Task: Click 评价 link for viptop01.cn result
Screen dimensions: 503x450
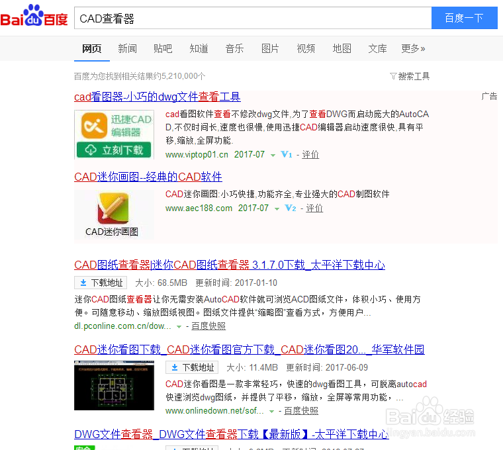Action: (x=310, y=155)
